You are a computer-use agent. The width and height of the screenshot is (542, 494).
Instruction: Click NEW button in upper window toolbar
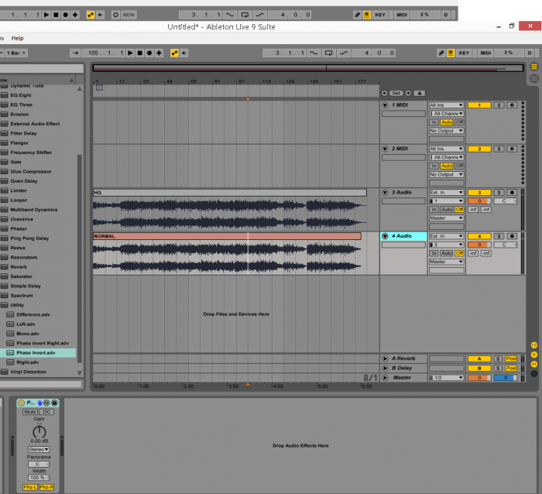(129, 15)
